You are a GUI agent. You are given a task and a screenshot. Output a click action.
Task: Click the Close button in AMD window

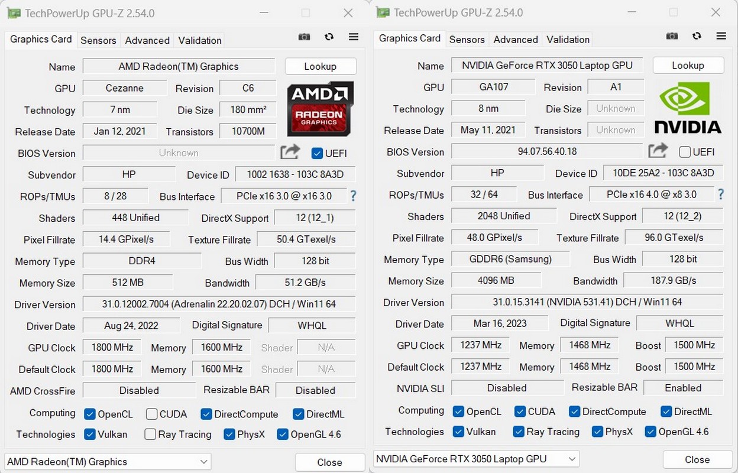pyautogui.click(x=329, y=462)
